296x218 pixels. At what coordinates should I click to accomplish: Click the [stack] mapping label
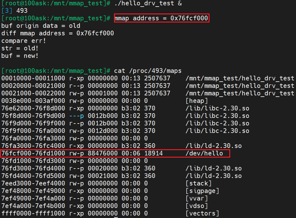(199, 183)
